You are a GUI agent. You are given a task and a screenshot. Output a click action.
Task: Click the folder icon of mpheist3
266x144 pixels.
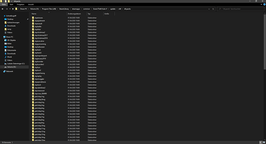coord(33,53)
